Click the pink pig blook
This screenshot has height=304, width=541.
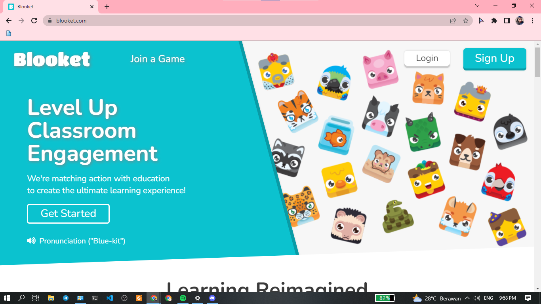coord(380,69)
